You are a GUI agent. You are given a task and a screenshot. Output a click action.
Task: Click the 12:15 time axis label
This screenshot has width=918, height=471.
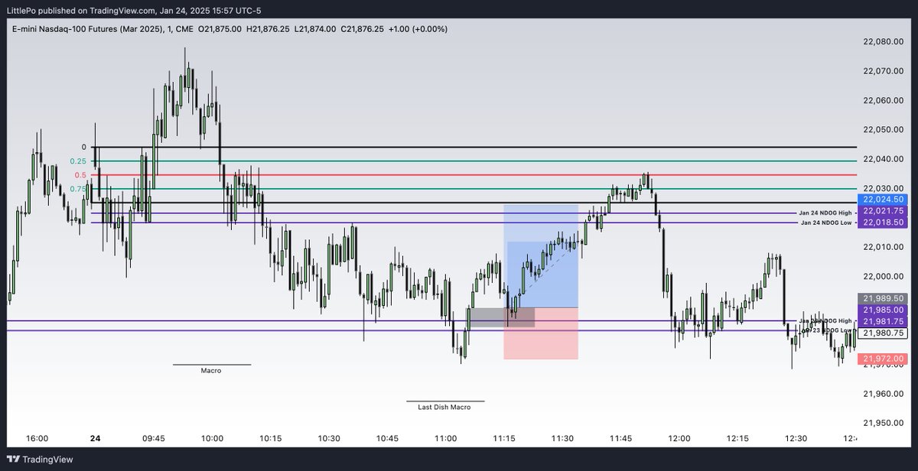(737, 439)
